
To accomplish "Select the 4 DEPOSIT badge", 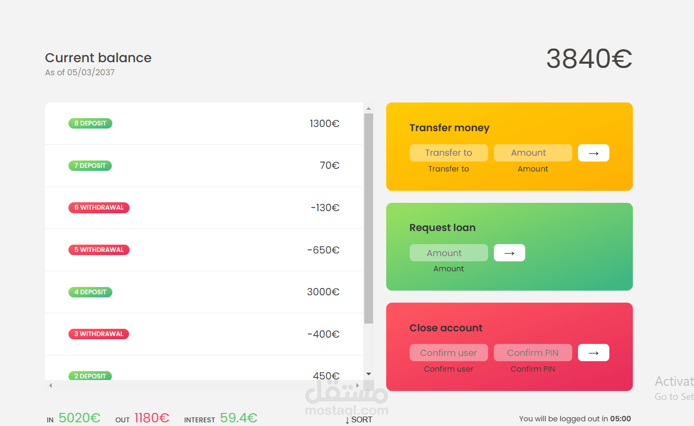I will pyautogui.click(x=90, y=292).
